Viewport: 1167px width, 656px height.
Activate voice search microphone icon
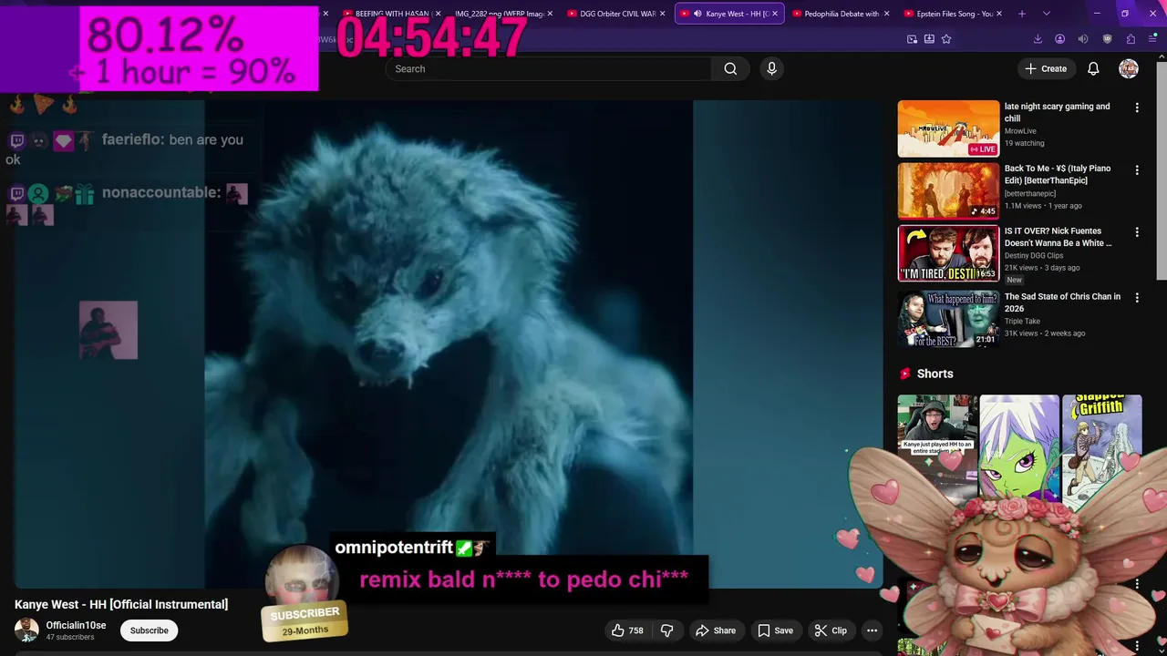click(771, 68)
